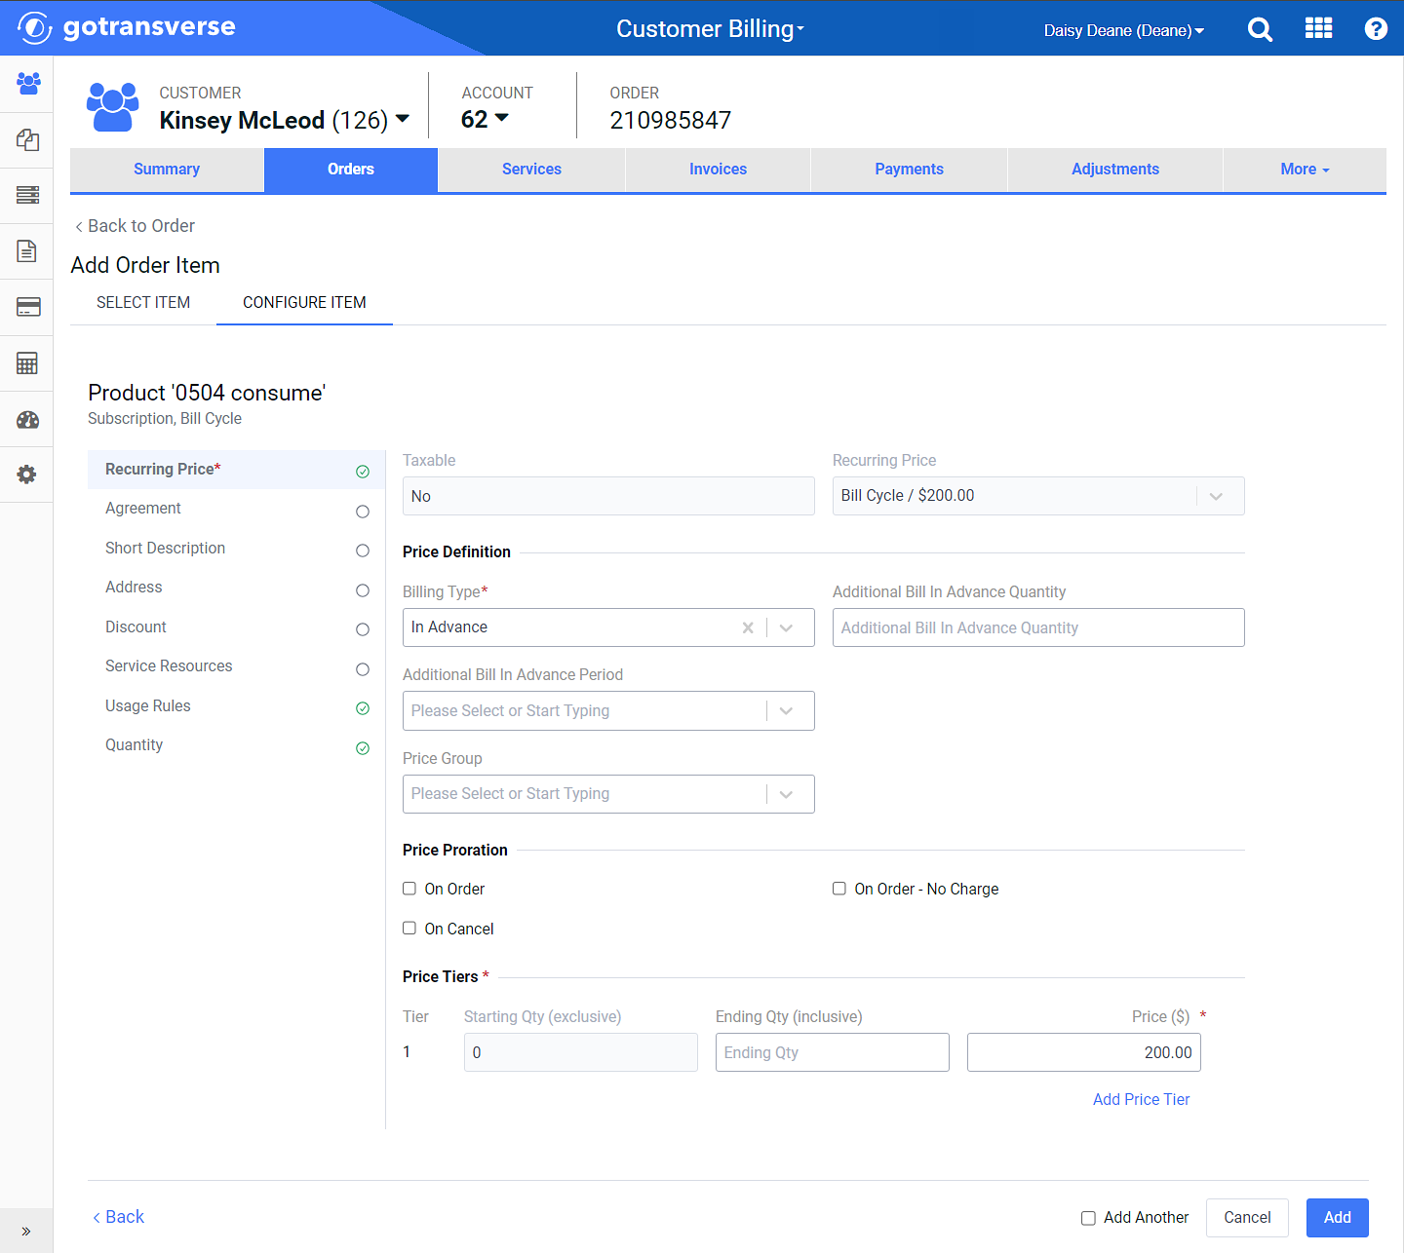Select Quantity section

pyautogui.click(x=236, y=745)
